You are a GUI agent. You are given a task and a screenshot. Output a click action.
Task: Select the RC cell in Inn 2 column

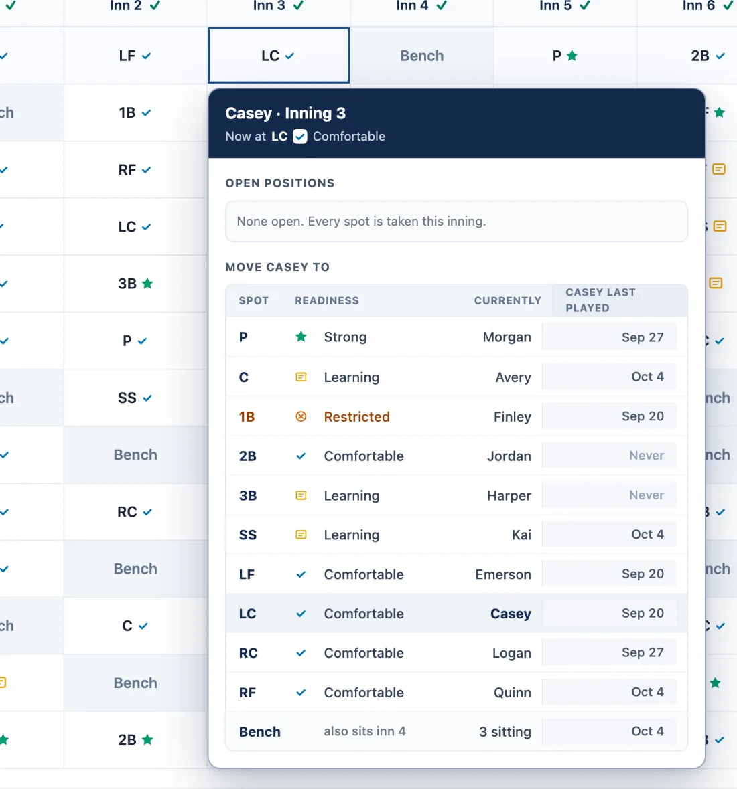(x=135, y=512)
